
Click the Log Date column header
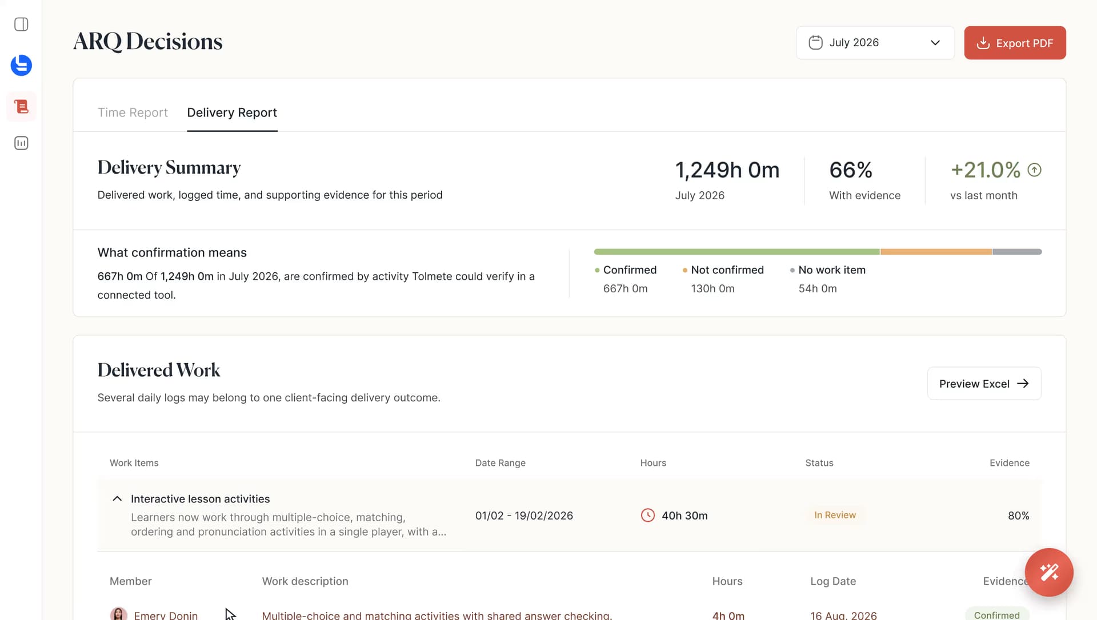coord(832,581)
